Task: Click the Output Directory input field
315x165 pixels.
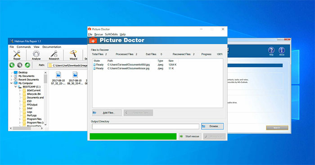Action: tap(145, 126)
